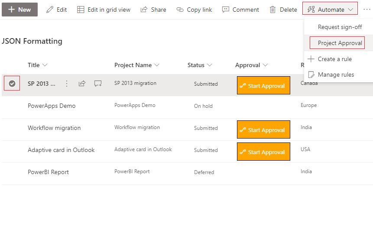373x236 pixels.
Task: Open the SP 2013 ... title link
Action: [42, 84]
